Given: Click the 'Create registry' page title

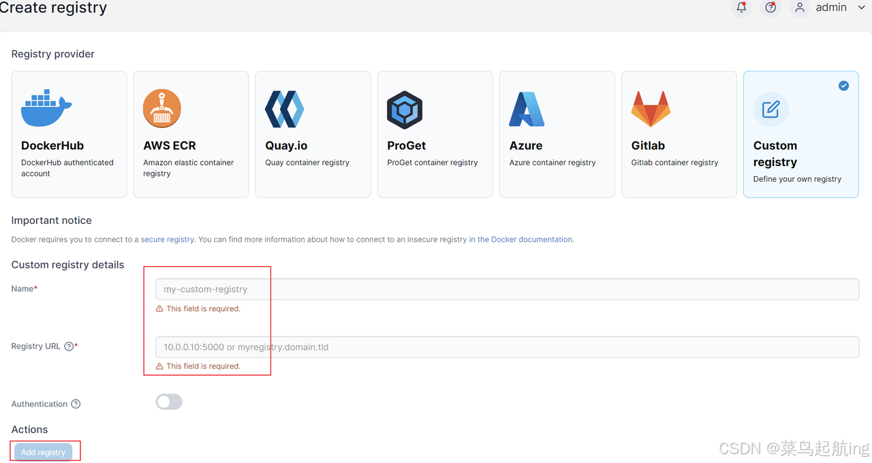Looking at the screenshot, I should pyautogui.click(x=53, y=8).
